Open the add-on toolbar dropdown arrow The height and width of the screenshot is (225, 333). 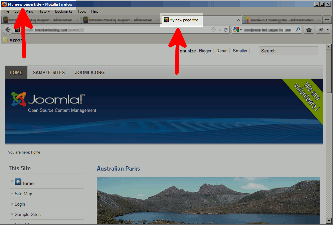328,30
